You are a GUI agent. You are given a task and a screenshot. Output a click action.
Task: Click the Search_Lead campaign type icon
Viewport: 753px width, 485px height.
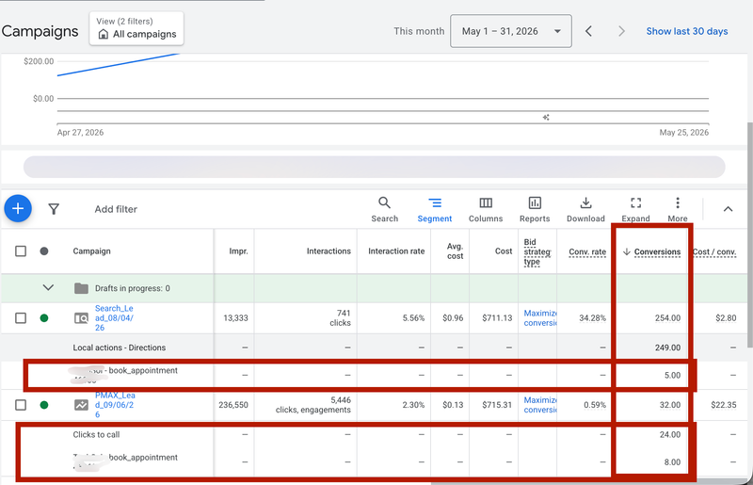pos(81,318)
